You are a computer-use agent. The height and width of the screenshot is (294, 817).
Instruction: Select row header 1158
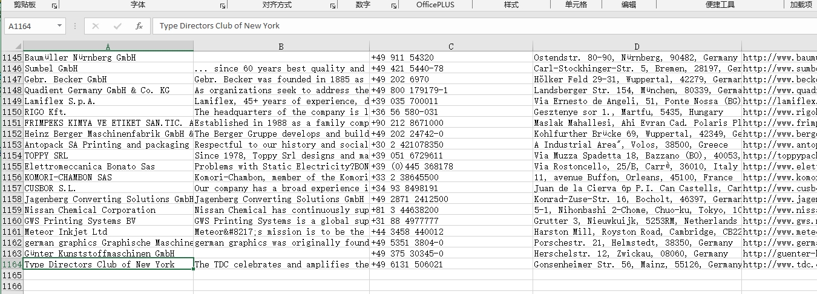[11, 199]
